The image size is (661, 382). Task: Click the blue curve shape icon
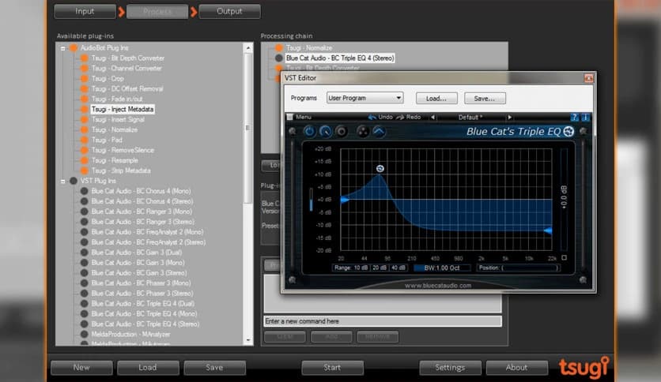tap(379, 132)
